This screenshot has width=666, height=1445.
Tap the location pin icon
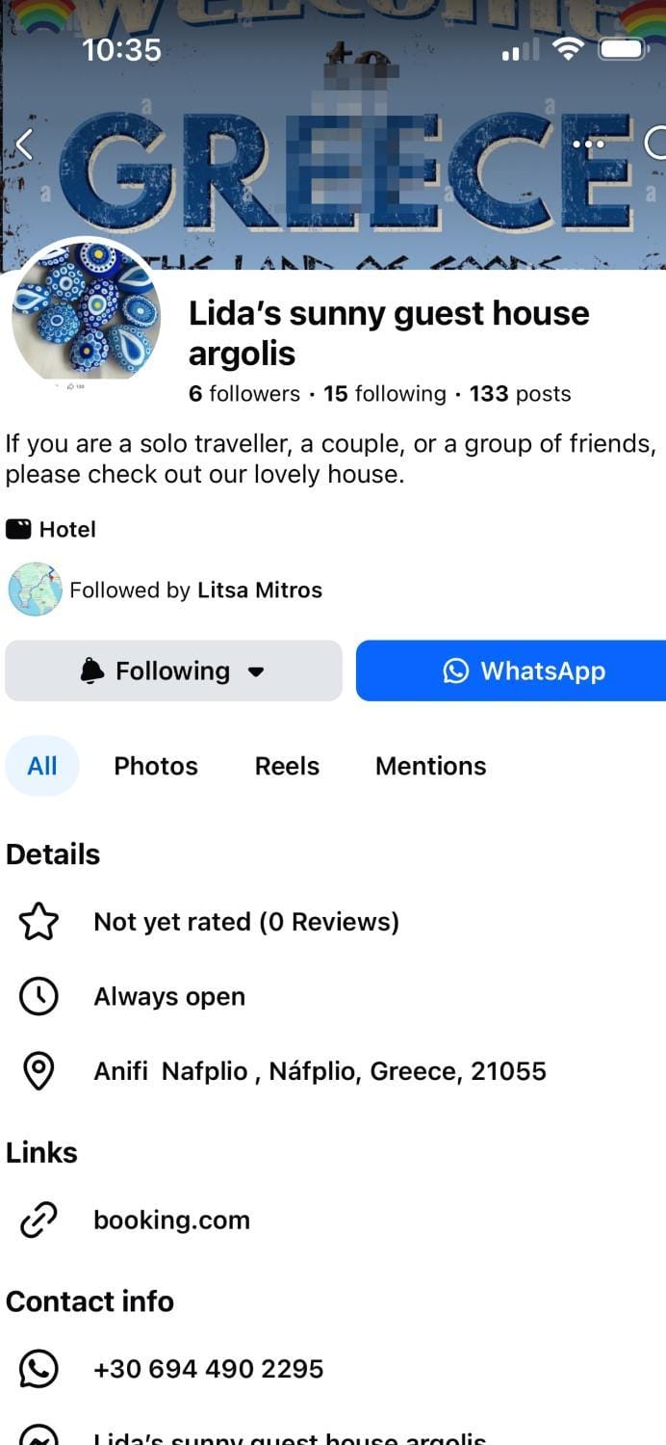[38, 1071]
